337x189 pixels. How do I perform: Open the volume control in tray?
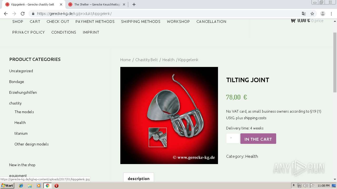305,186
